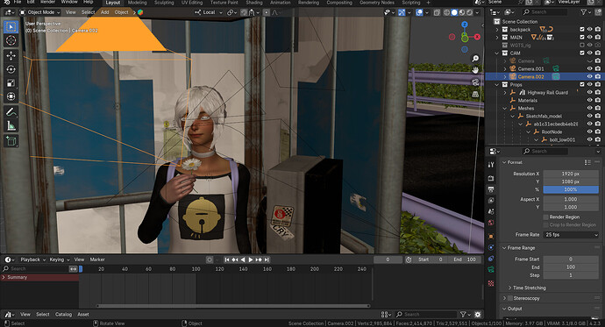605x327 pixels.
Task: Activate the Add Cube tool
Action: tap(11, 141)
